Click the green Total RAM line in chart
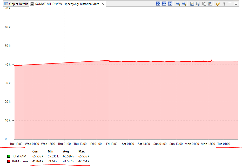The image size is (242, 166). (126, 17)
